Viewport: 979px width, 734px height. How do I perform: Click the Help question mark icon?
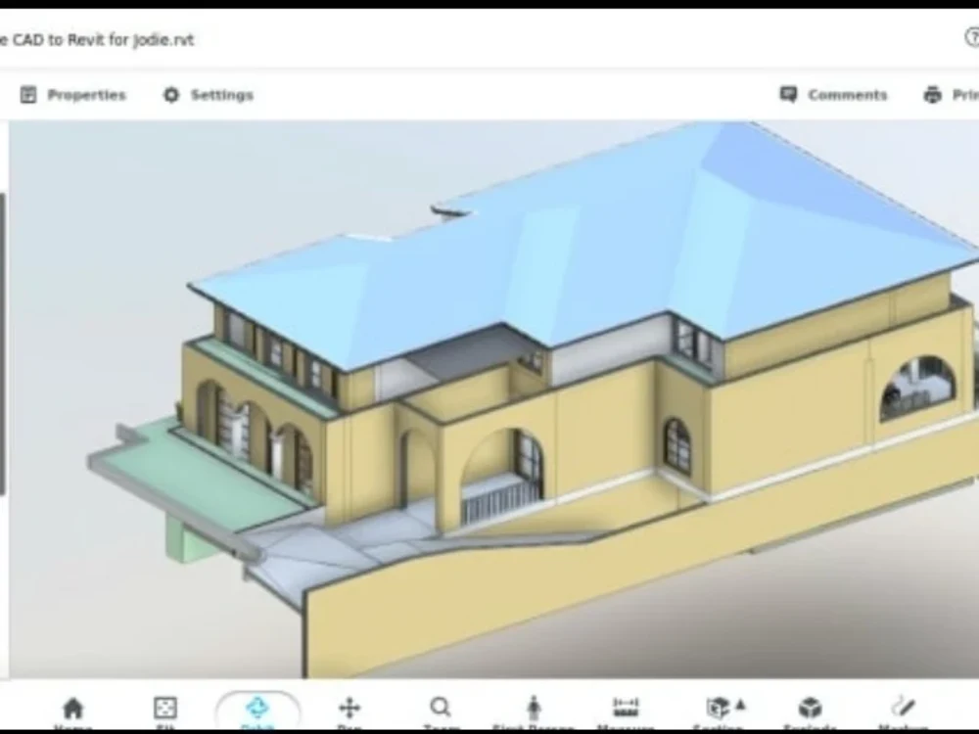click(971, 39)
